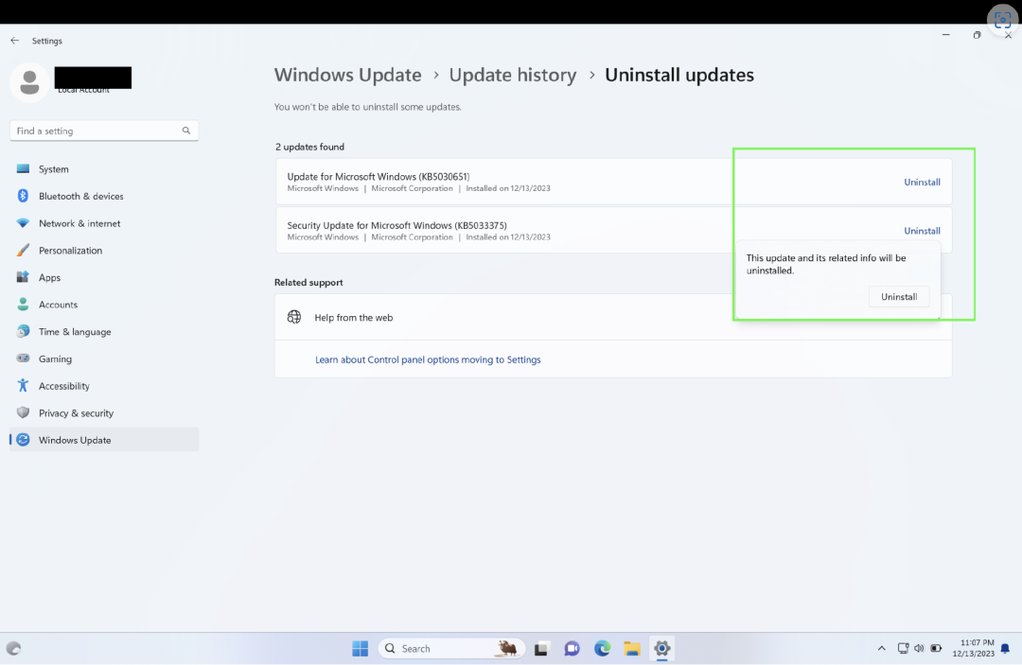This screenshot has width=1022, height=665.
Task: Click the Bluetooth icon in sidebar
Action: pyautogui.click(x=23, y=196)
